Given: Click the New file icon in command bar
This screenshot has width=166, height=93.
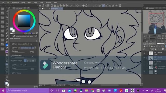Looking at the screenshot, I should click(x=52, y=6).
